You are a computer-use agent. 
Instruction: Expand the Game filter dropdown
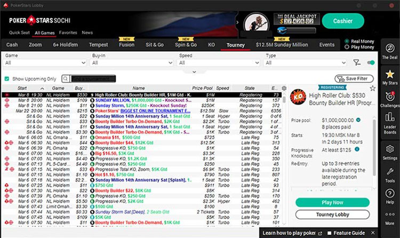click(x=45, y=63)
